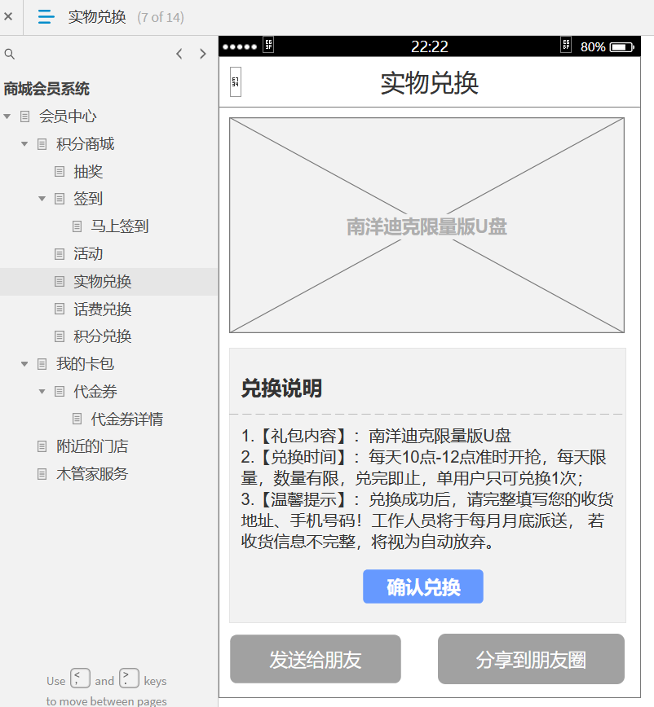This screenshot has height=707, width=654.
Task: Go to next page arrow
Action: coord(203,54)
